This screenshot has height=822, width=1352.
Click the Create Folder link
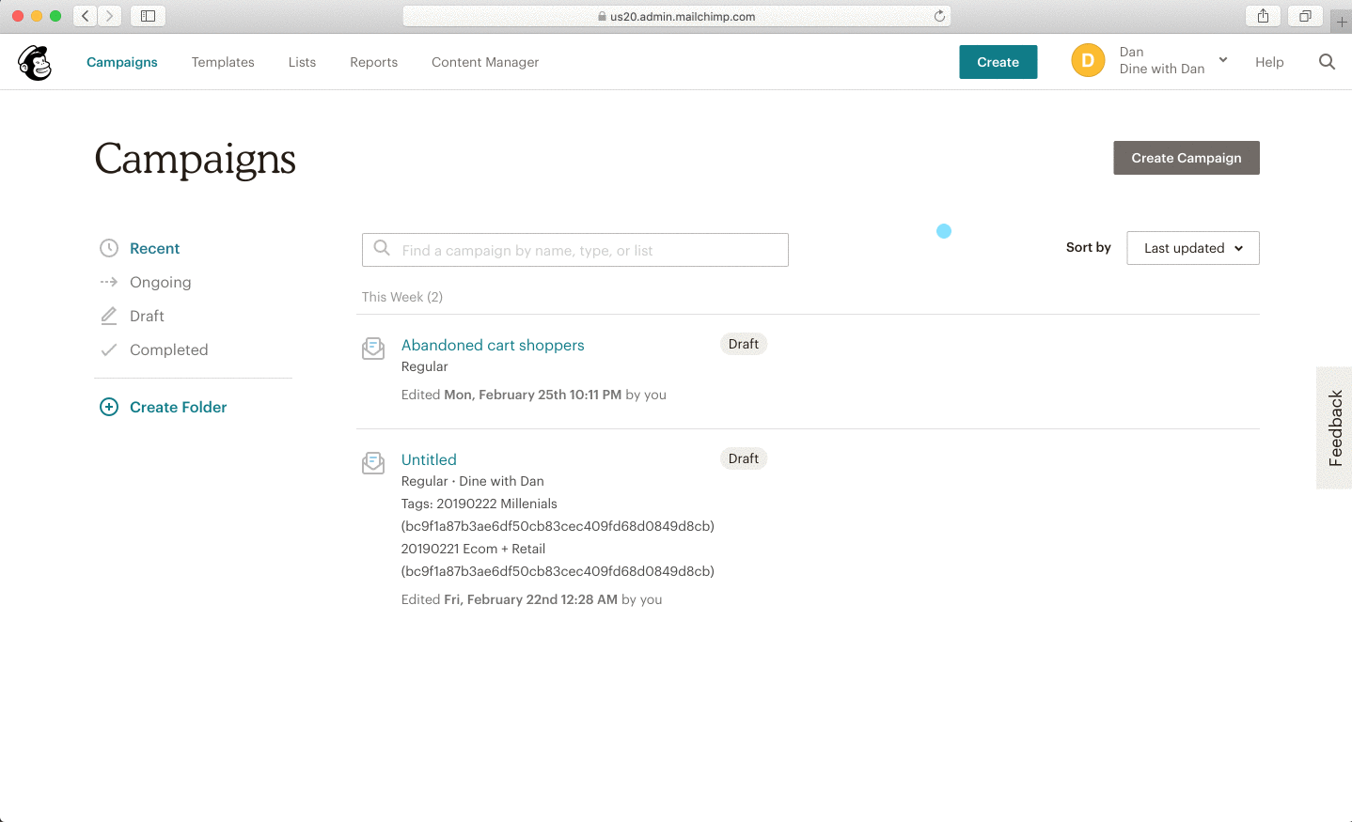click(x=178, y=407)
